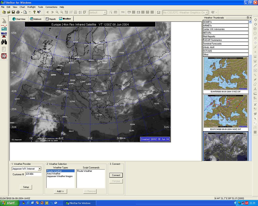Expand the Terminal Forecasts category
Viewport: 258px width, 206px height.
(x=225, y=44)
